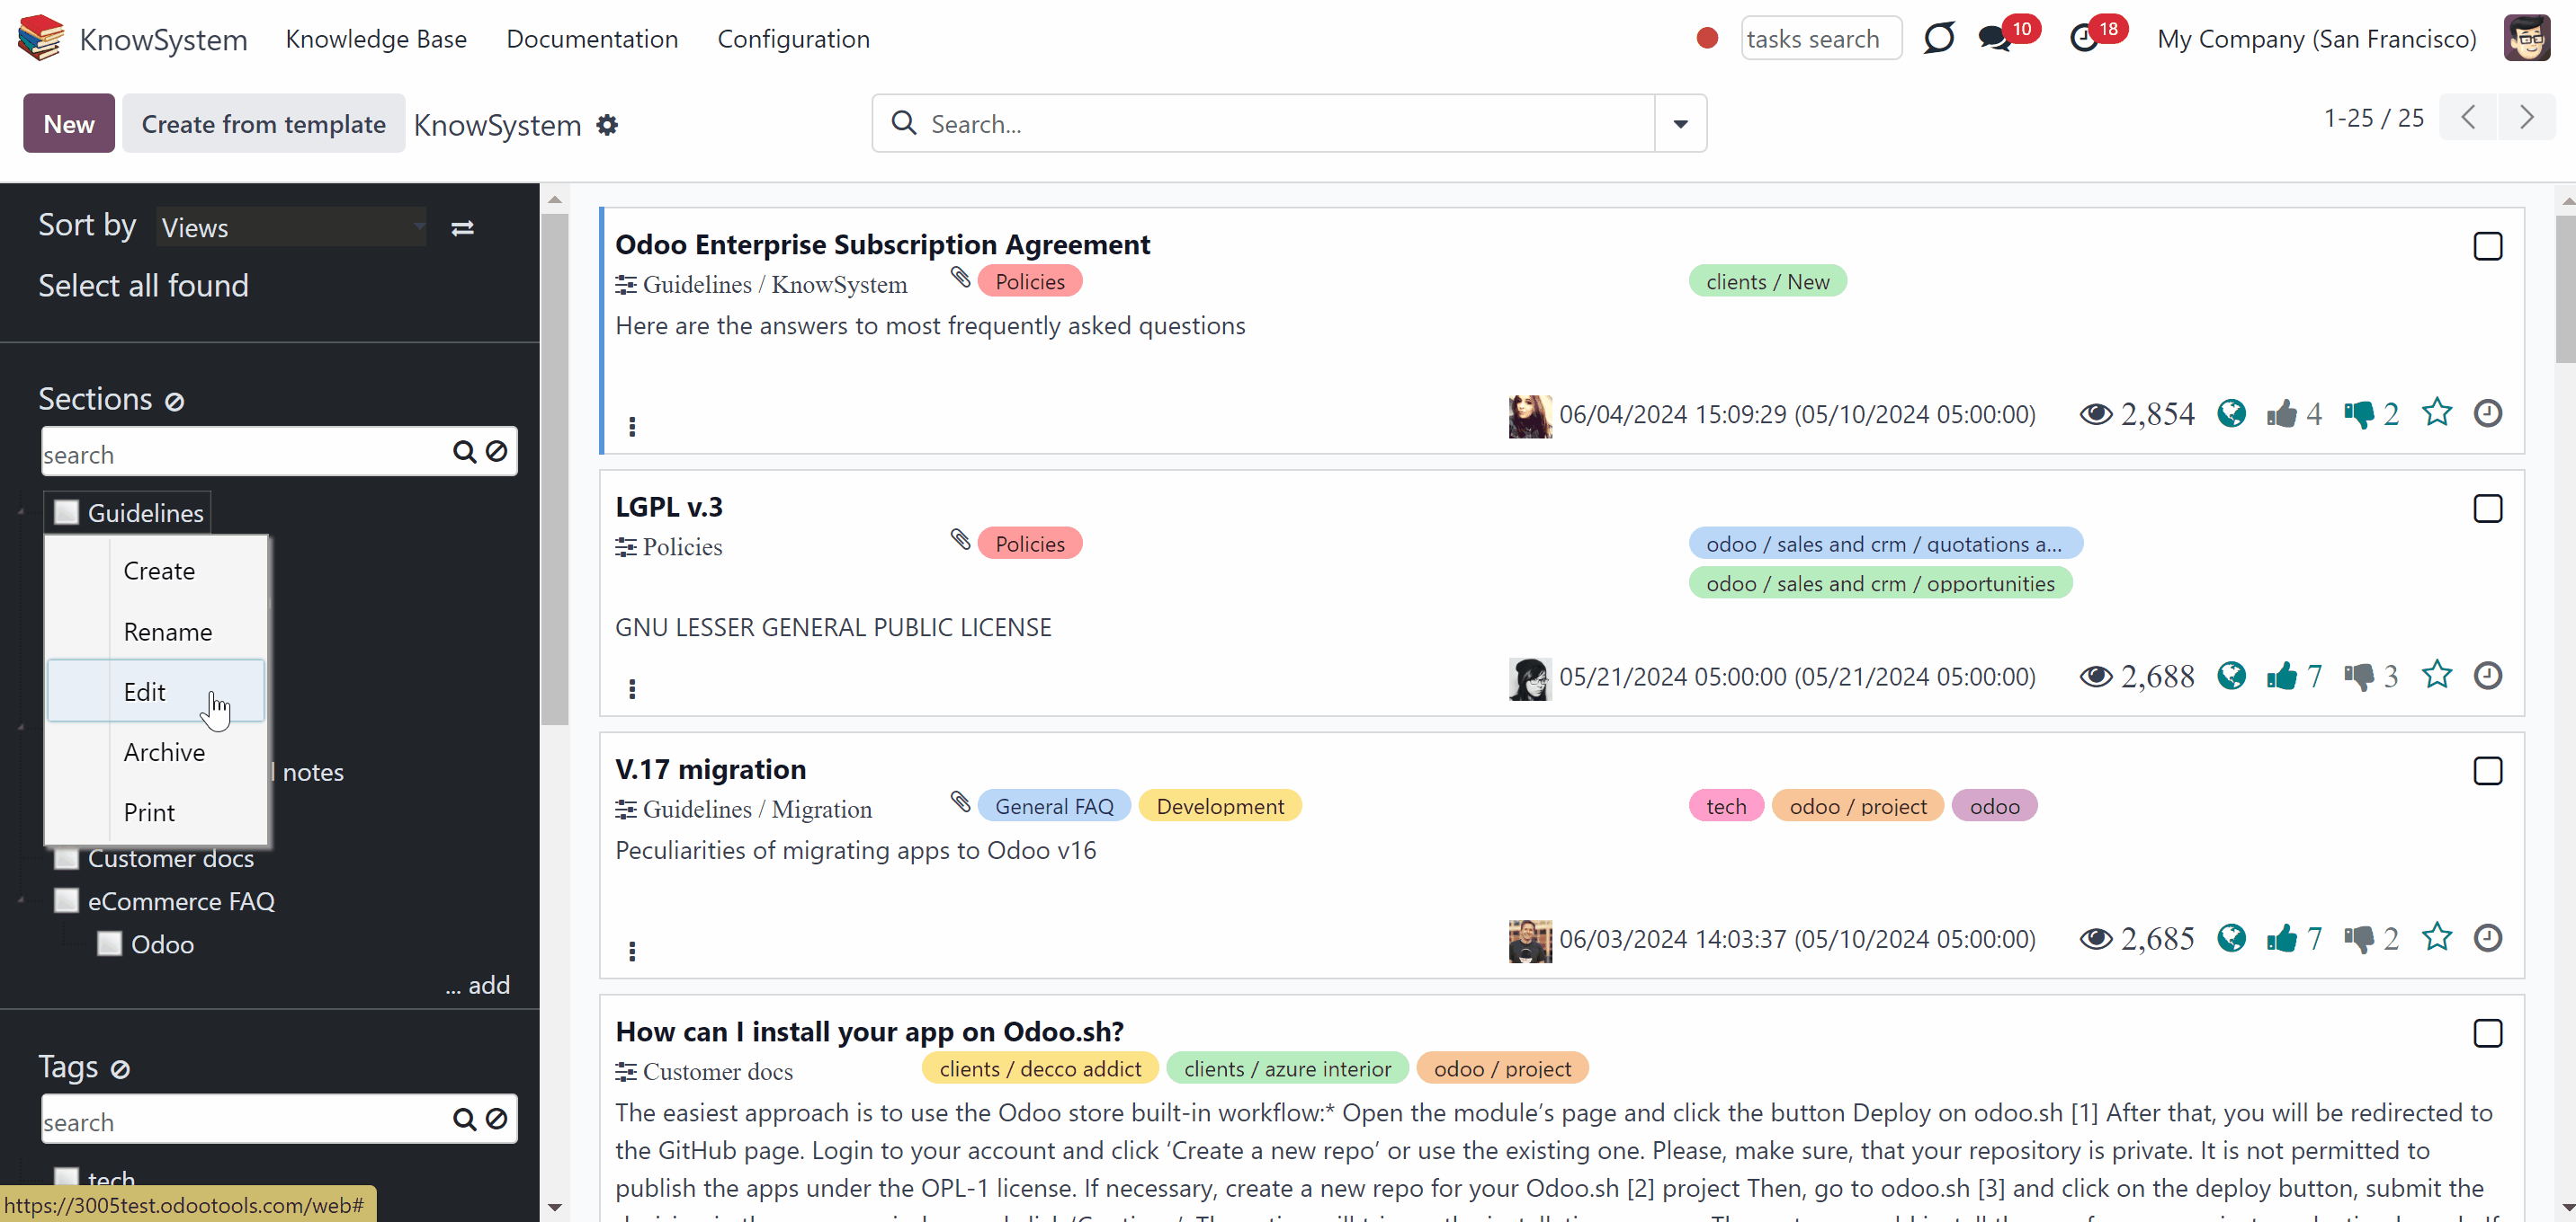Open kebab menu of V.17 migration article

pyautogui.click(x=632, y=952)
